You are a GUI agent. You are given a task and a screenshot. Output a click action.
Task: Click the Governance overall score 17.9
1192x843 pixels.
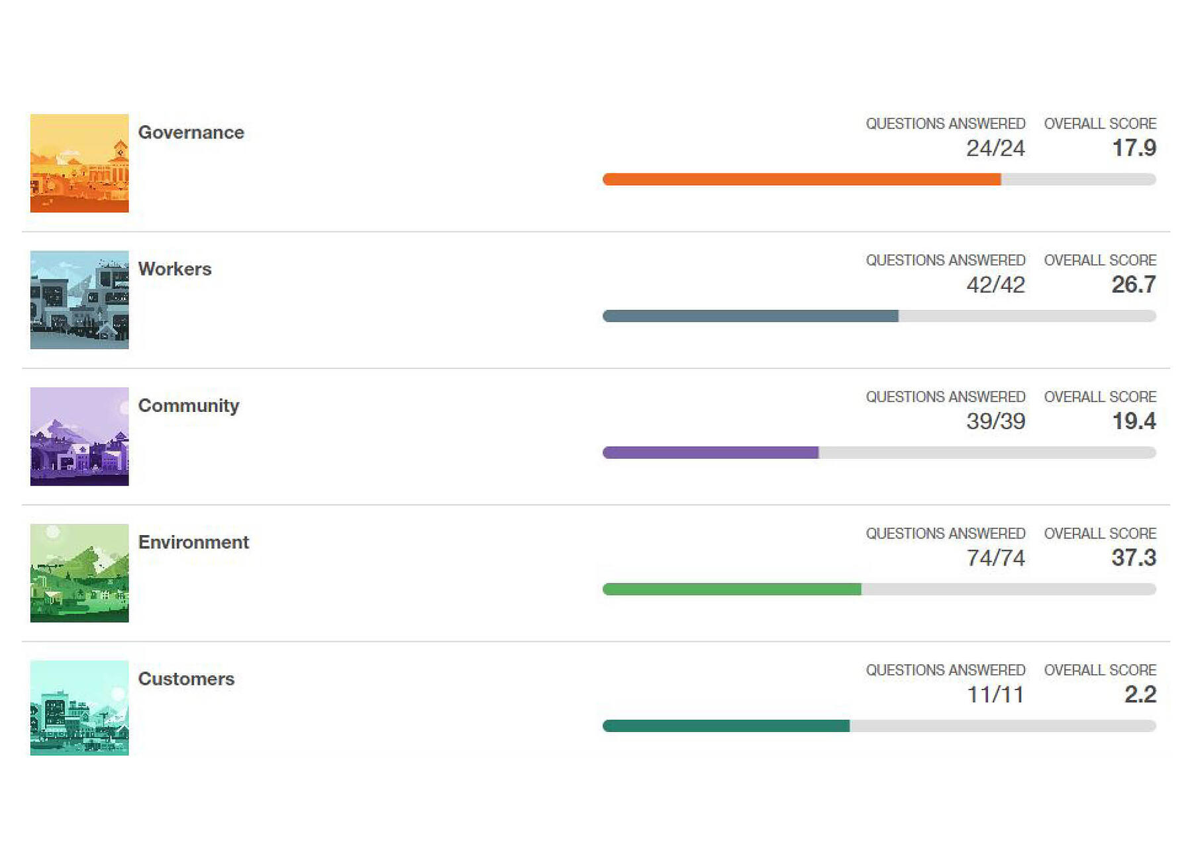tap(1134, 148)
